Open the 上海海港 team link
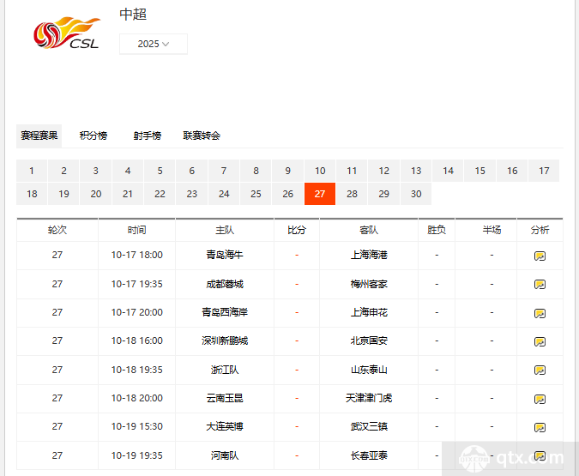Image resolution: width=579 pixels, height=476 pixels. (369, 255)
